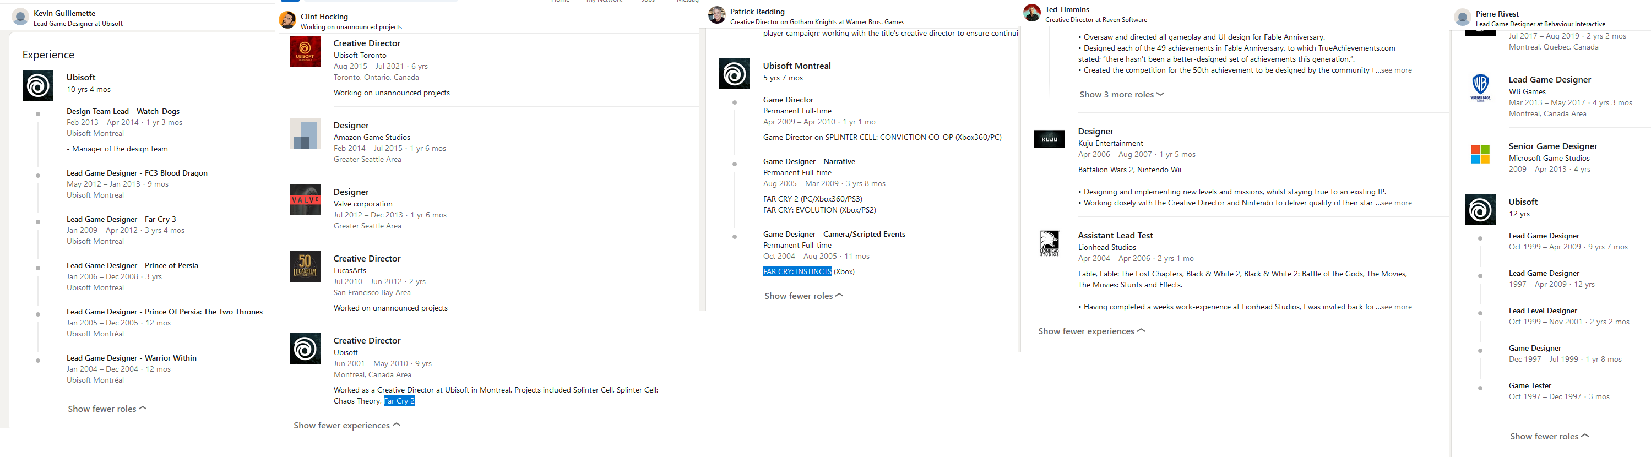This screenshot has width=1651, height=457.
Task: Open Ubisoft logo in Pierre Rivest's profile
Action: 1480,210
